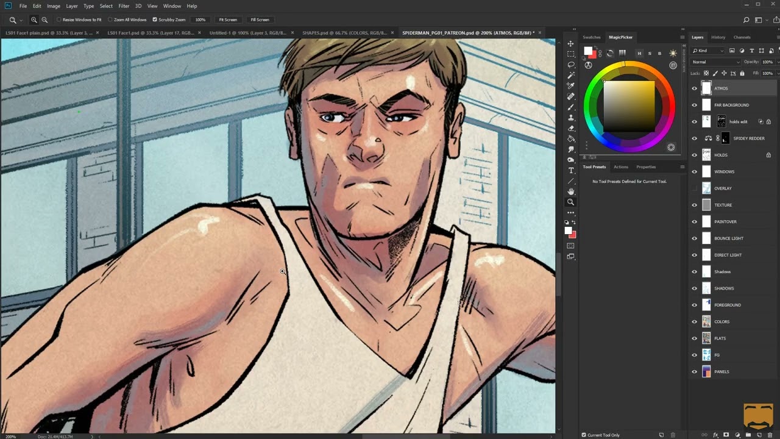Click the S mode button in MagicPicker
This screenshot has width=780, height=439.
[650, 54]
